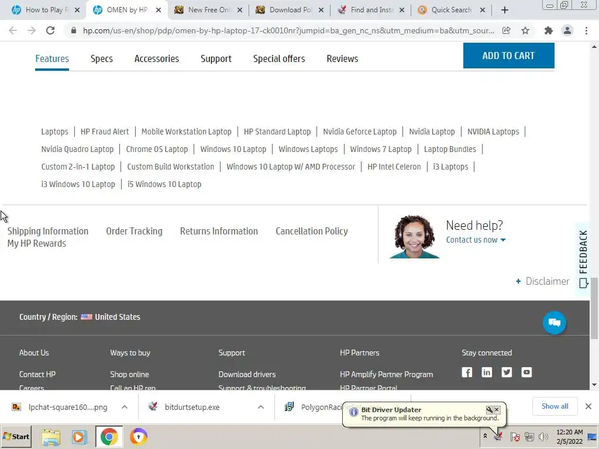Screen dimensions: 599x449
Task: Click the address bar URL field
Action: tap(288, 30)
